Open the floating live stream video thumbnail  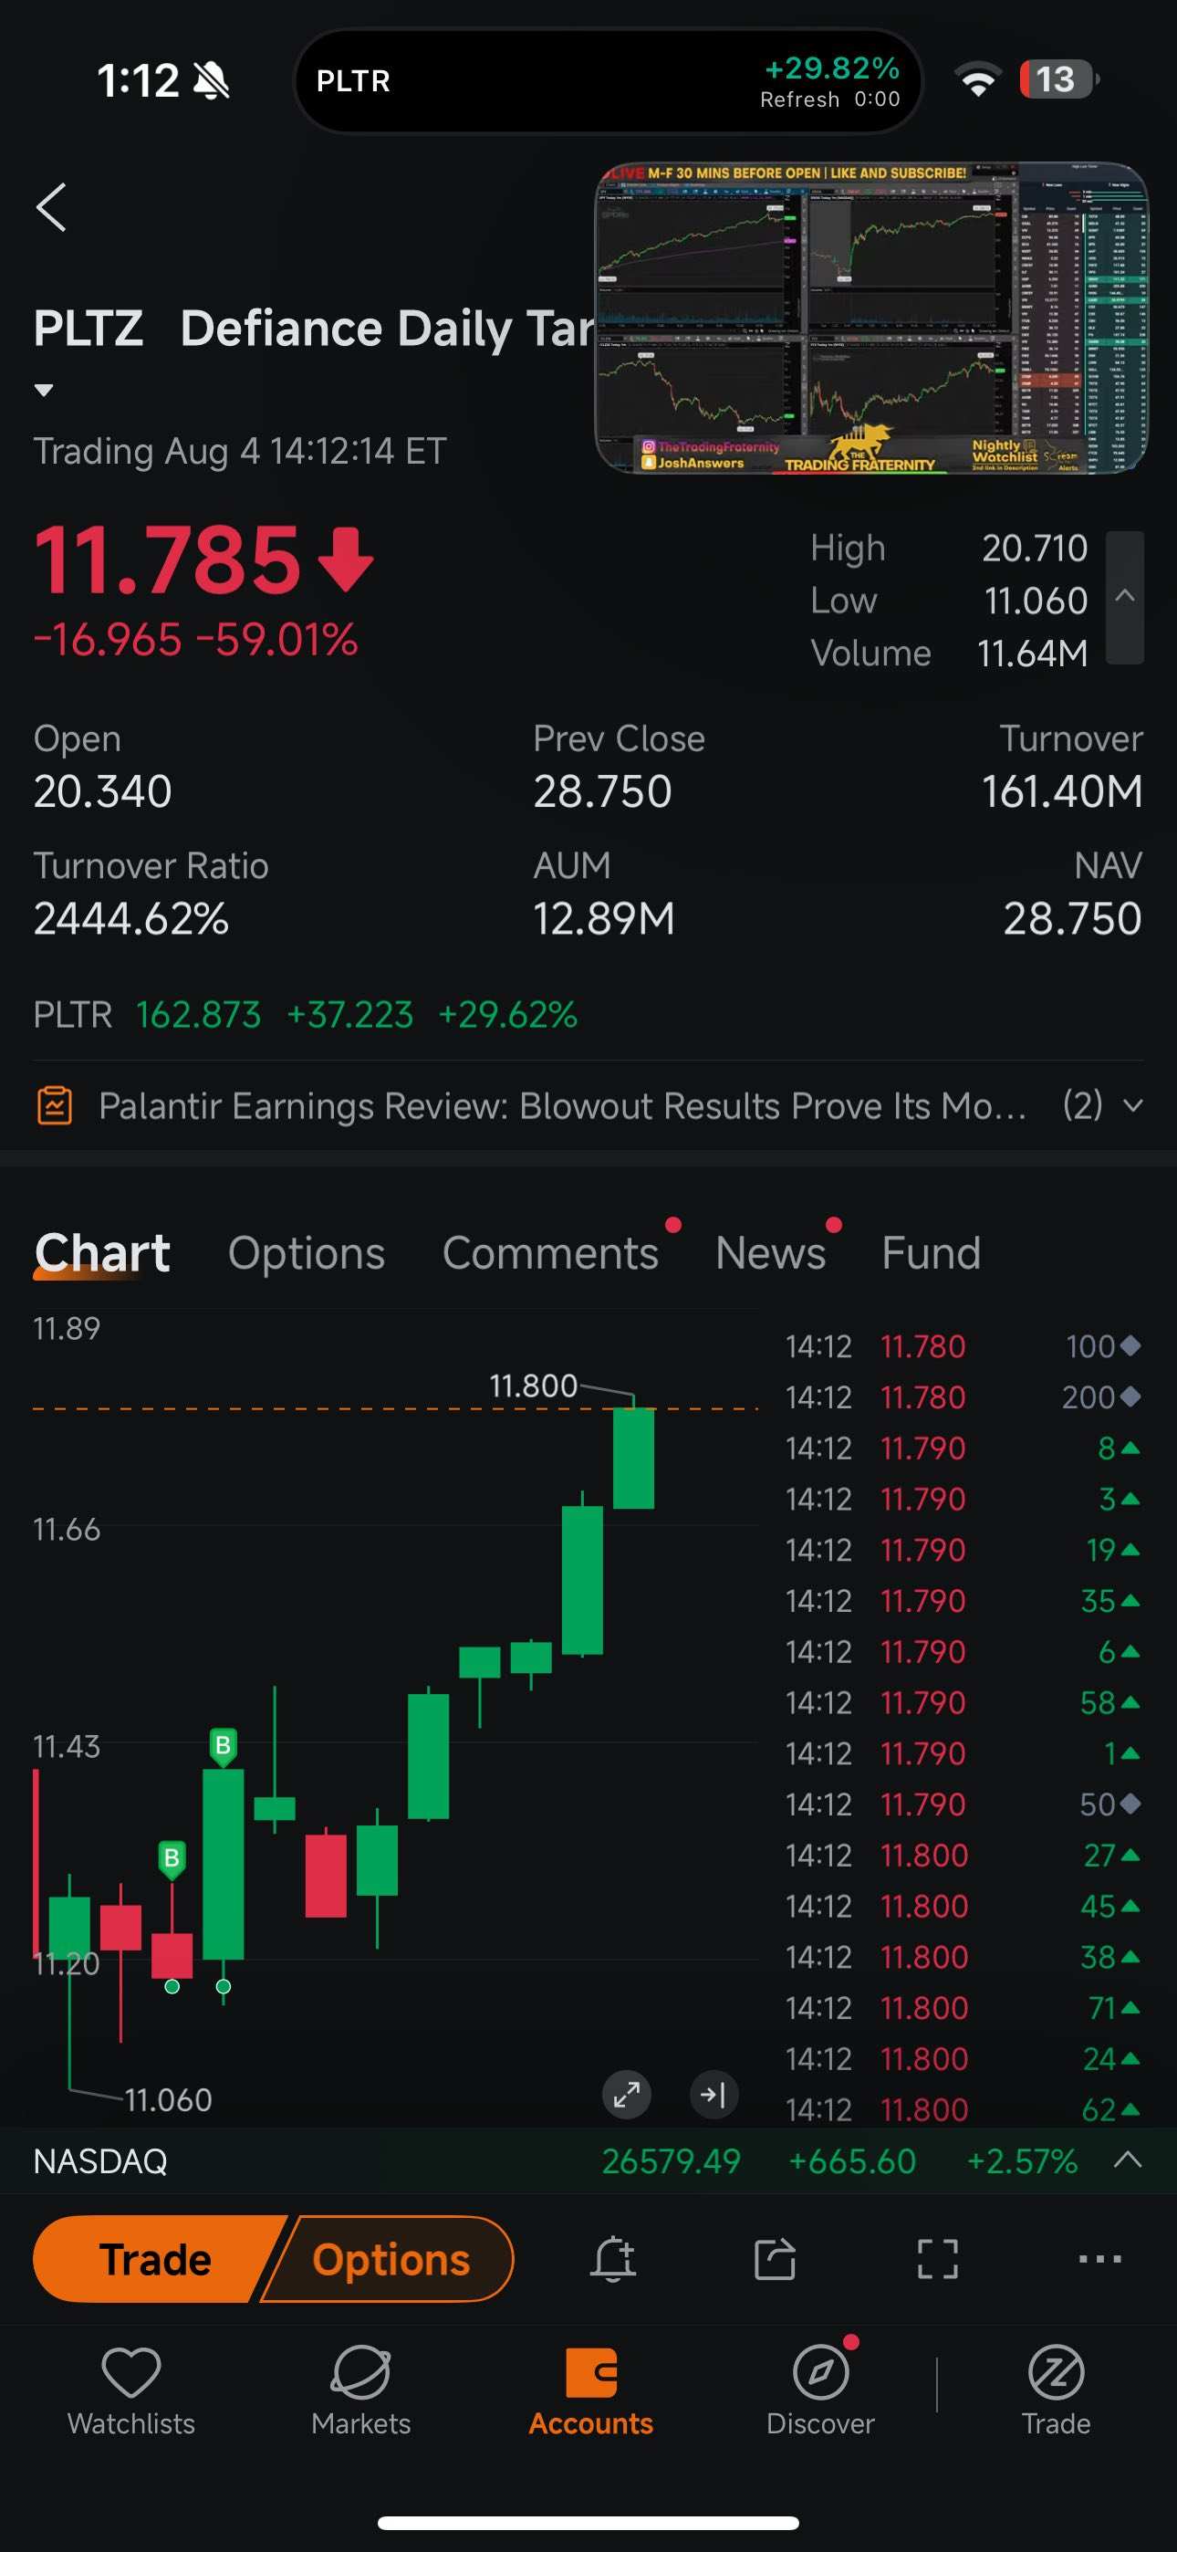[x=870, y=318]
